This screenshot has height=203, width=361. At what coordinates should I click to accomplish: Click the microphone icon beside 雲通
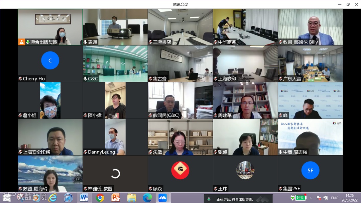(86, 42)
